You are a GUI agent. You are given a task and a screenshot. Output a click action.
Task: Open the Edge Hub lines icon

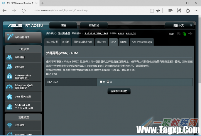click(170, 11)
